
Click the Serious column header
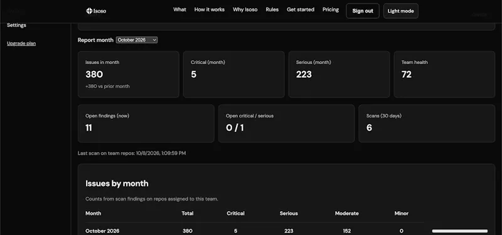289,213
